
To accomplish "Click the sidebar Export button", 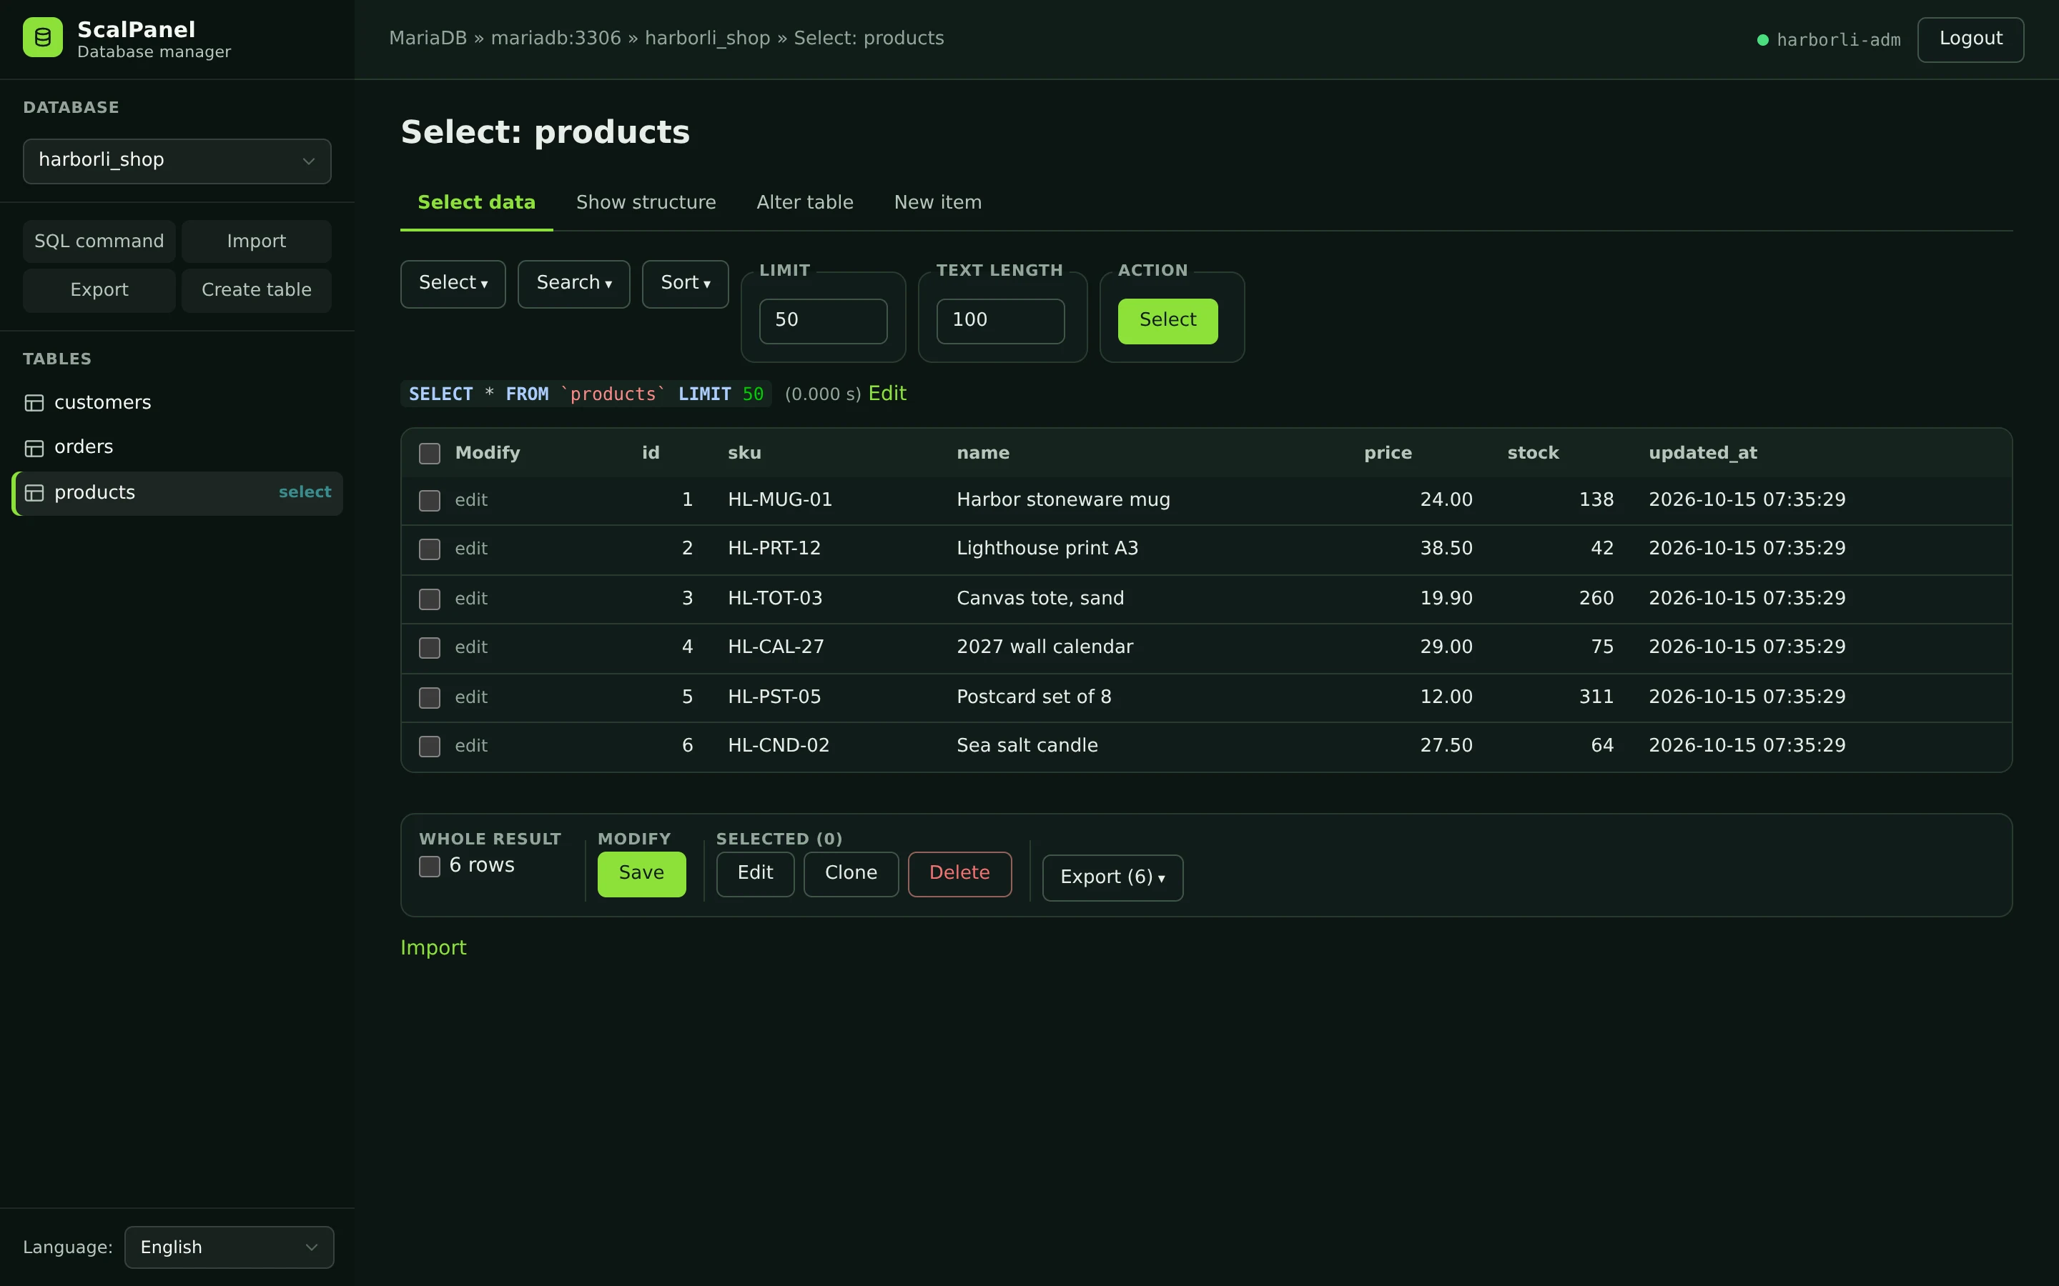I will coord(99,290).
